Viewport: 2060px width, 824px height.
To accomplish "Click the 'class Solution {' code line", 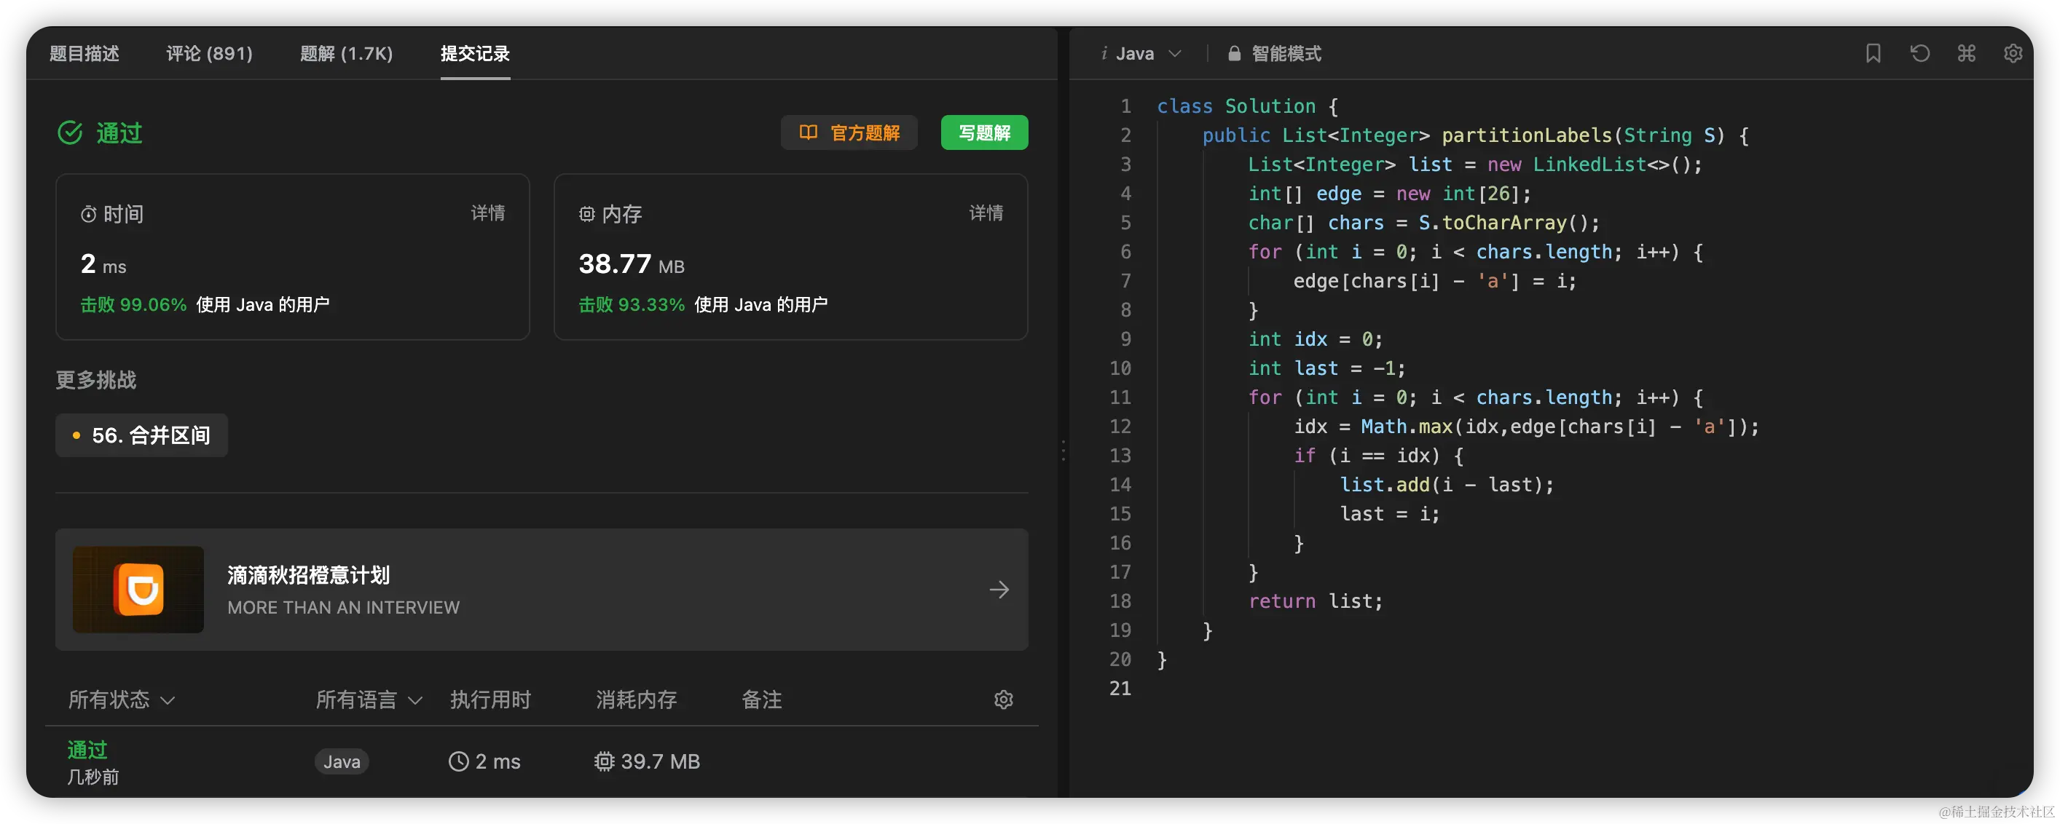I will coord(1248,106).
